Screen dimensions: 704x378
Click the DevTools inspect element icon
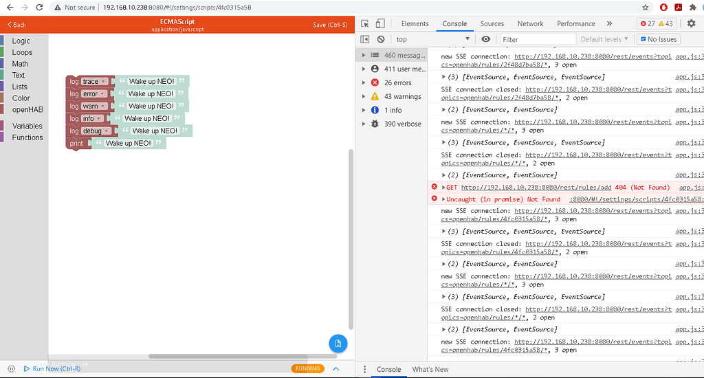(364, 23)
